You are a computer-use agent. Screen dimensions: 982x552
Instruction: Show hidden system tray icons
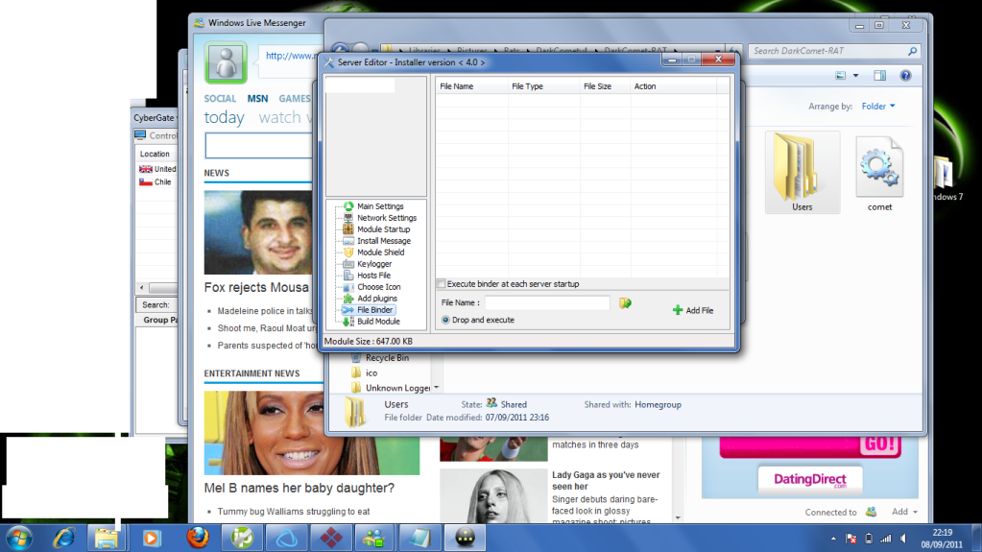pyautogui.click(x=833, y=539)
